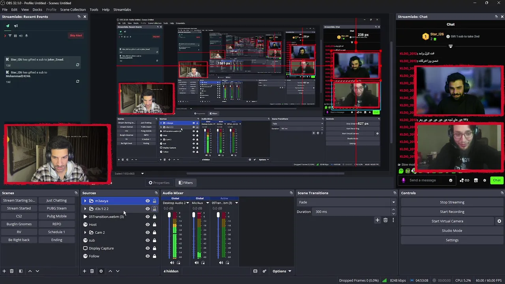Mute the 05Transition audio speaker icon
This screenshot has width=505, height=284.
221,263
